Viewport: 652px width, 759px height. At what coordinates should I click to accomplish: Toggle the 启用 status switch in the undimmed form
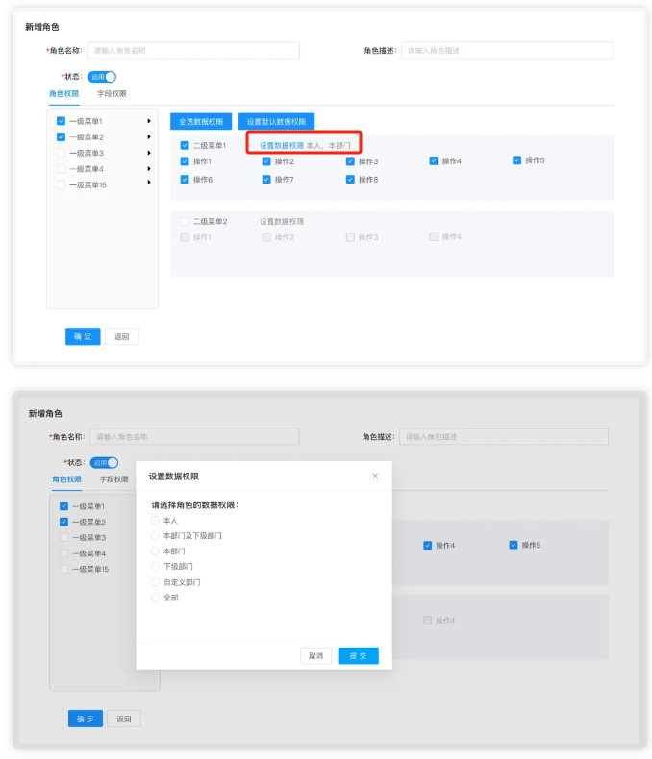click(102, 77)
